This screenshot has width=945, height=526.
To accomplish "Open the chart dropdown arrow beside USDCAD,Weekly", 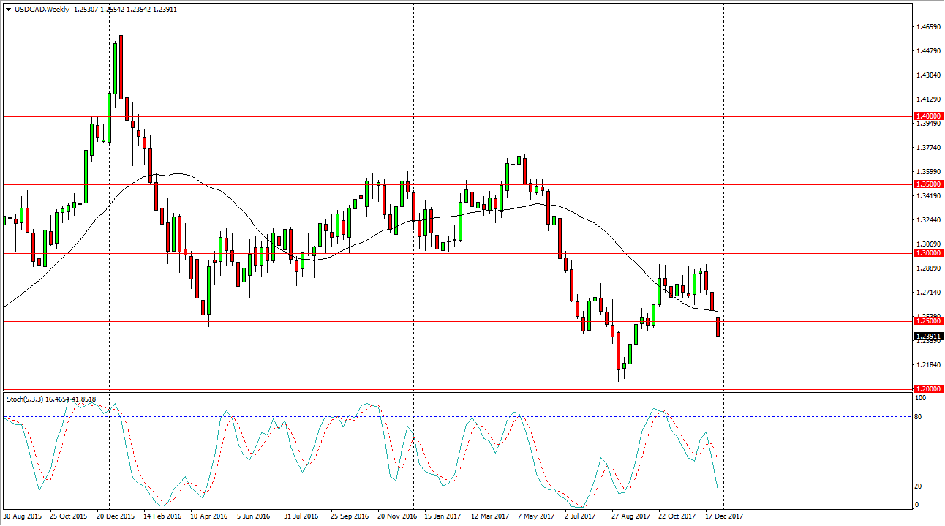I will coord(8,10).
